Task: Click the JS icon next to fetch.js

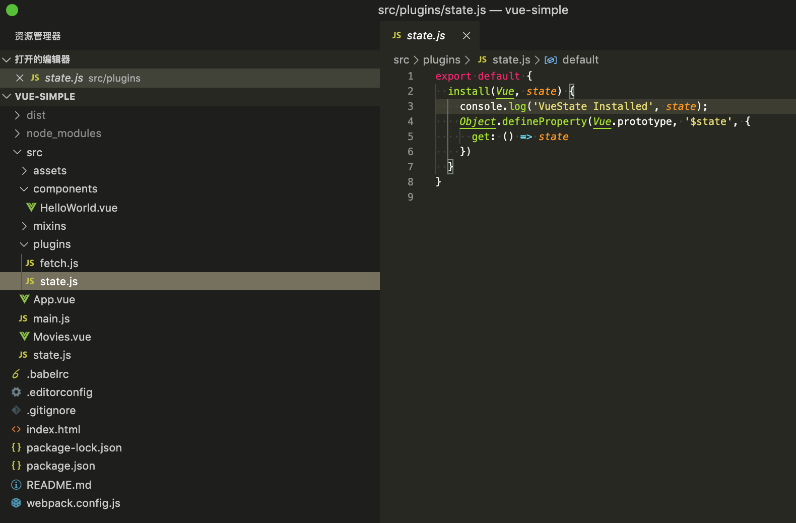Action: pos(30,263)
